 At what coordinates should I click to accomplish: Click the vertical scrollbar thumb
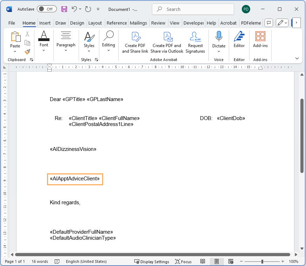tap(302, 136)
